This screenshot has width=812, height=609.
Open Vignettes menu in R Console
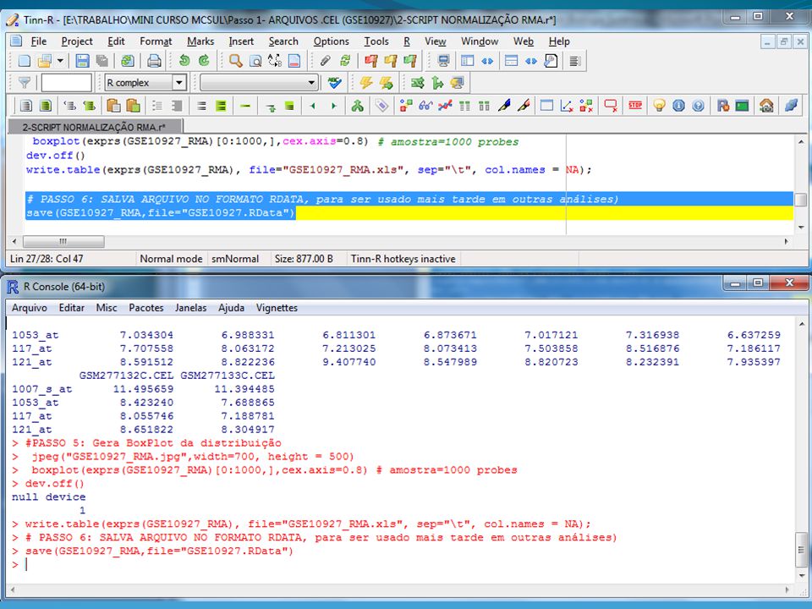pos(277,308)
